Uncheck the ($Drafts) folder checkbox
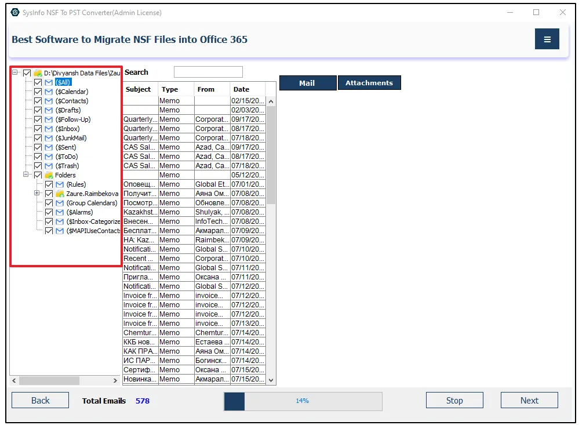Viewport: 586px width, 425px height. coord(38,110)
